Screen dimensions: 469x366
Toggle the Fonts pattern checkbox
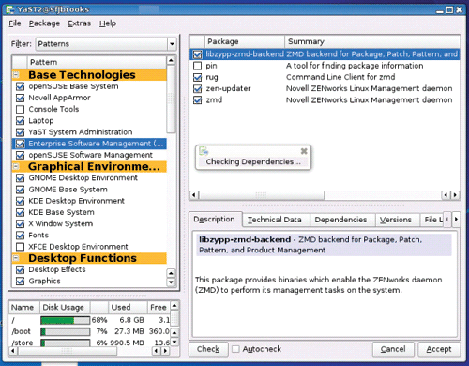click(20, 236)
